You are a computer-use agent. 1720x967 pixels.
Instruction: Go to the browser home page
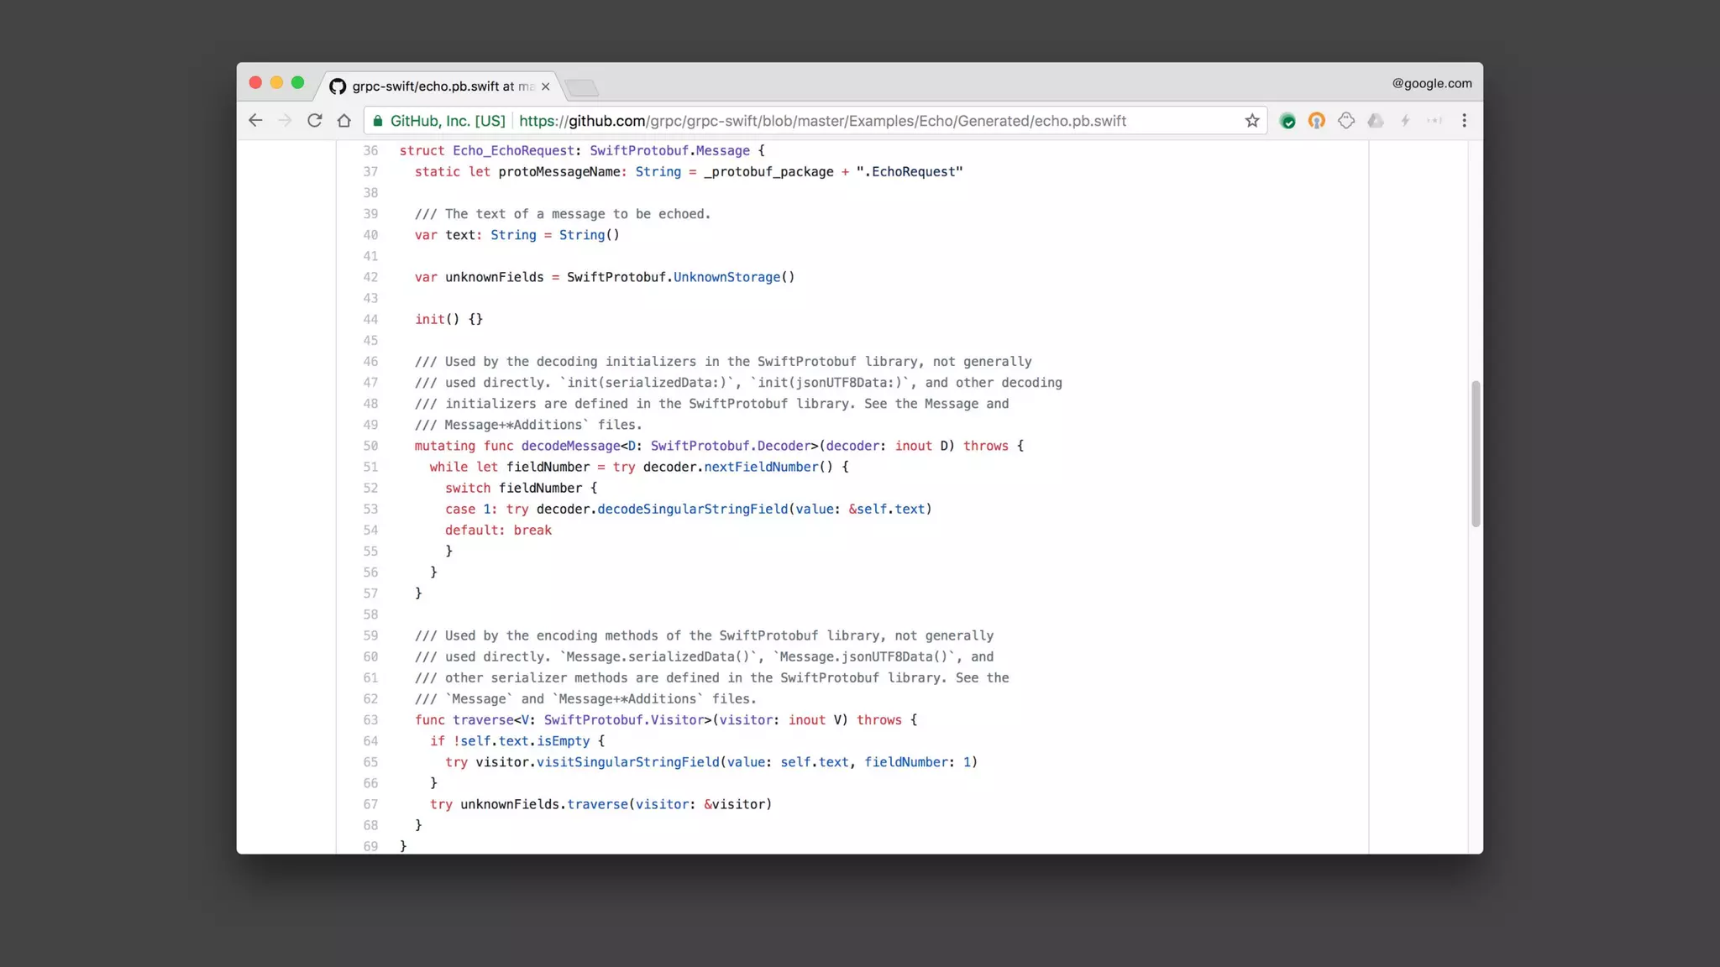point(343,121)
